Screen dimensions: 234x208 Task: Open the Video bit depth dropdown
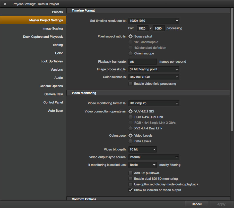pos(142,149)
